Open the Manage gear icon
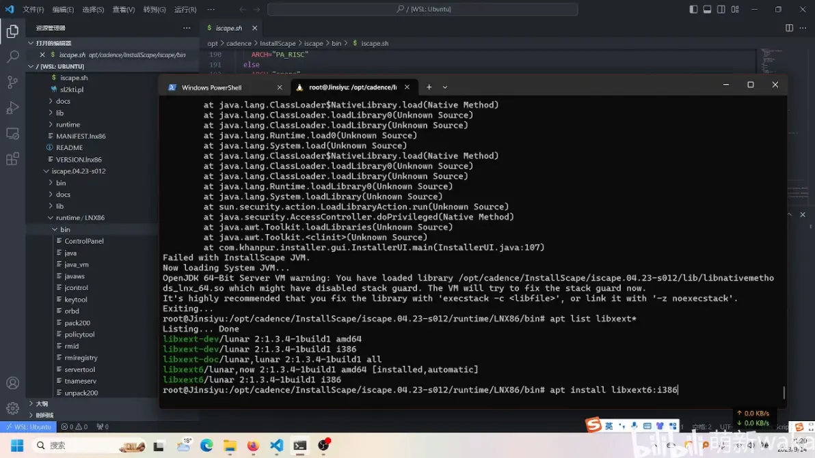 pyautogui.click(x=12, y=408)
